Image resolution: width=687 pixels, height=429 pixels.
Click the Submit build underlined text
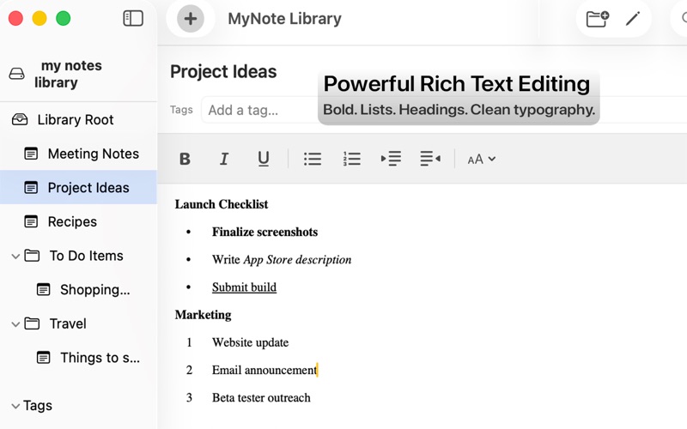(244, 287)
